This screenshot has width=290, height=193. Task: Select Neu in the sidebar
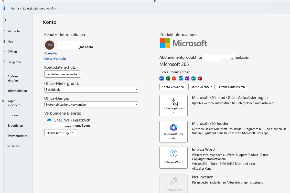click(10, 42)
